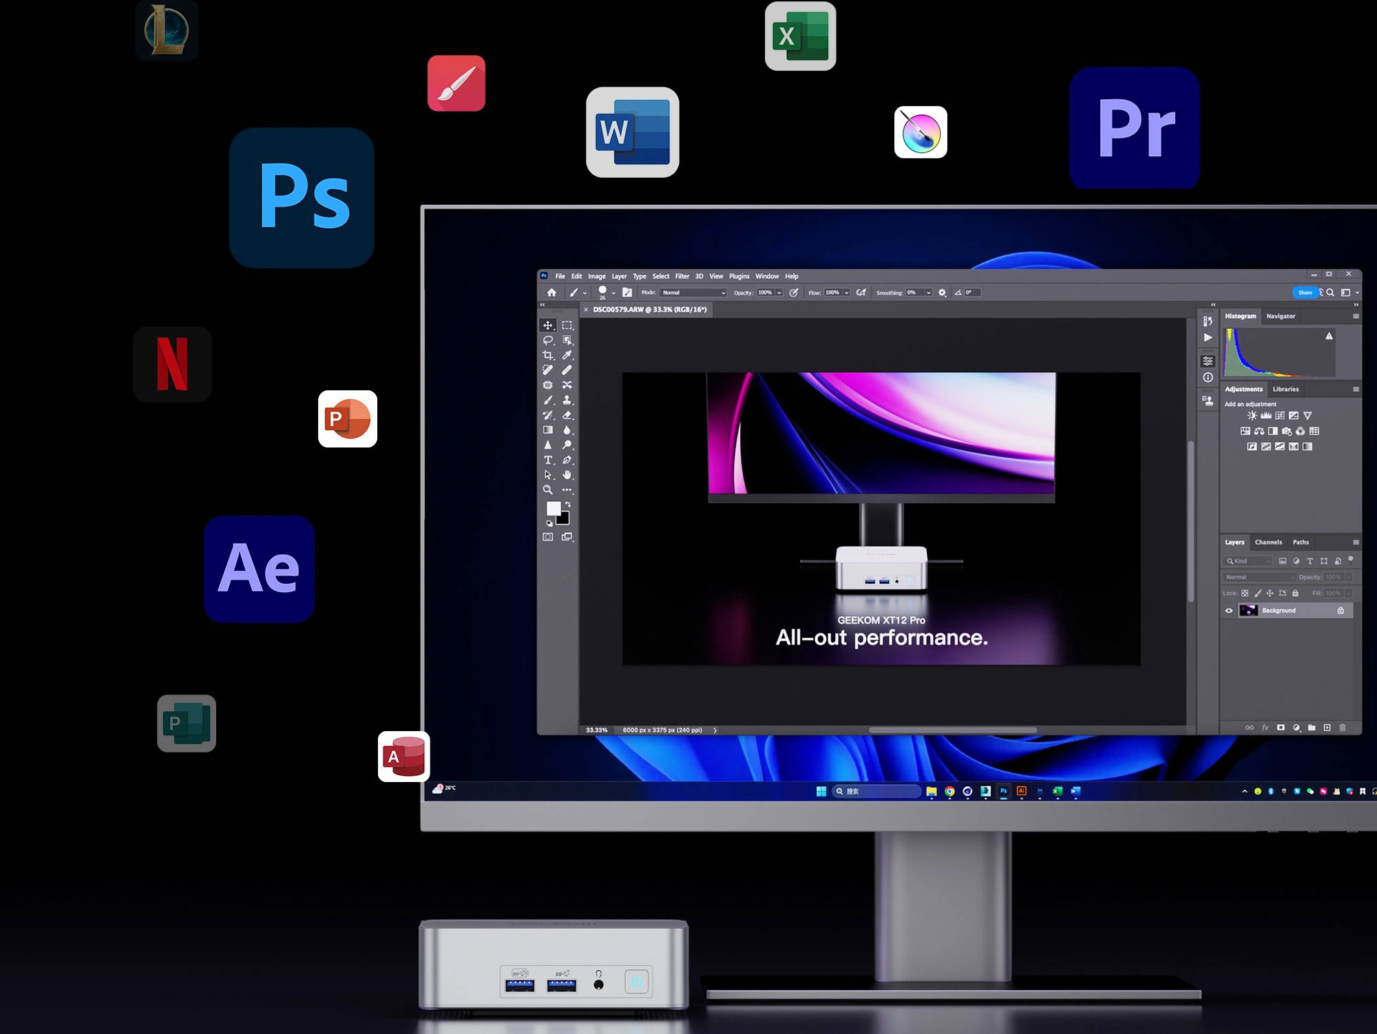This screenshot has width=1377, height=1034.
Task: Select the Brush tool in the toolbox
Action: tap(548, 400)
